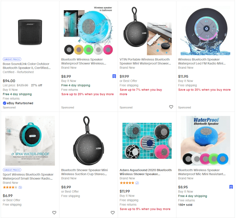Add Sport Wireless Bluetooth Speaker to watchlist
This screenshot has height=218, width=236.
click(x=54, y=213)
